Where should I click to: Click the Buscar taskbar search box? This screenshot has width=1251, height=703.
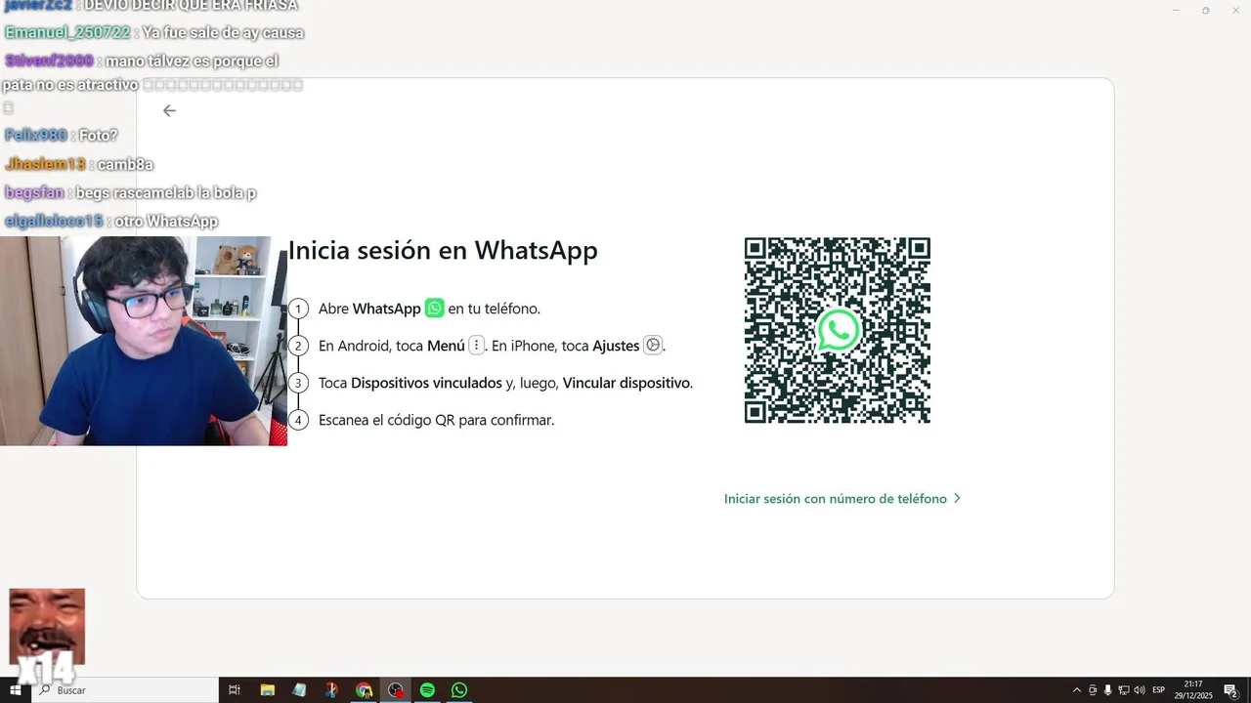point(125,690)
